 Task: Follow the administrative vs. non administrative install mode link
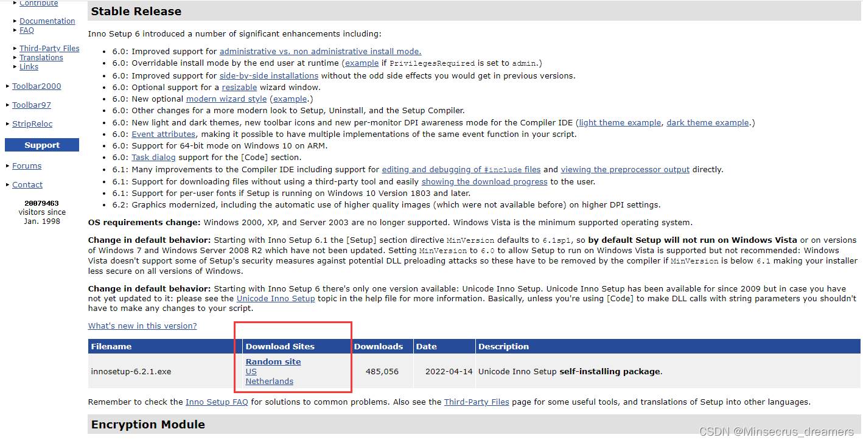point(320,51)
